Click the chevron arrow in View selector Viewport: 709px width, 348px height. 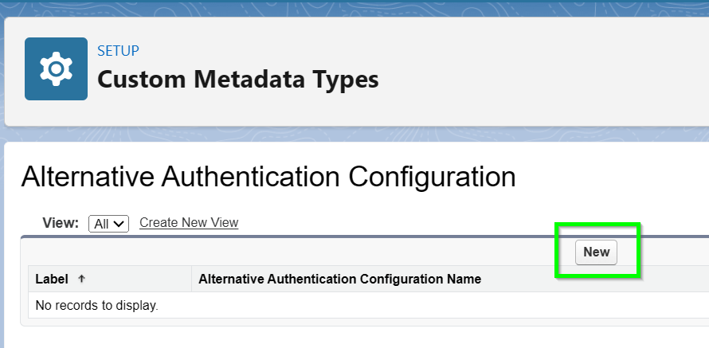119,225
